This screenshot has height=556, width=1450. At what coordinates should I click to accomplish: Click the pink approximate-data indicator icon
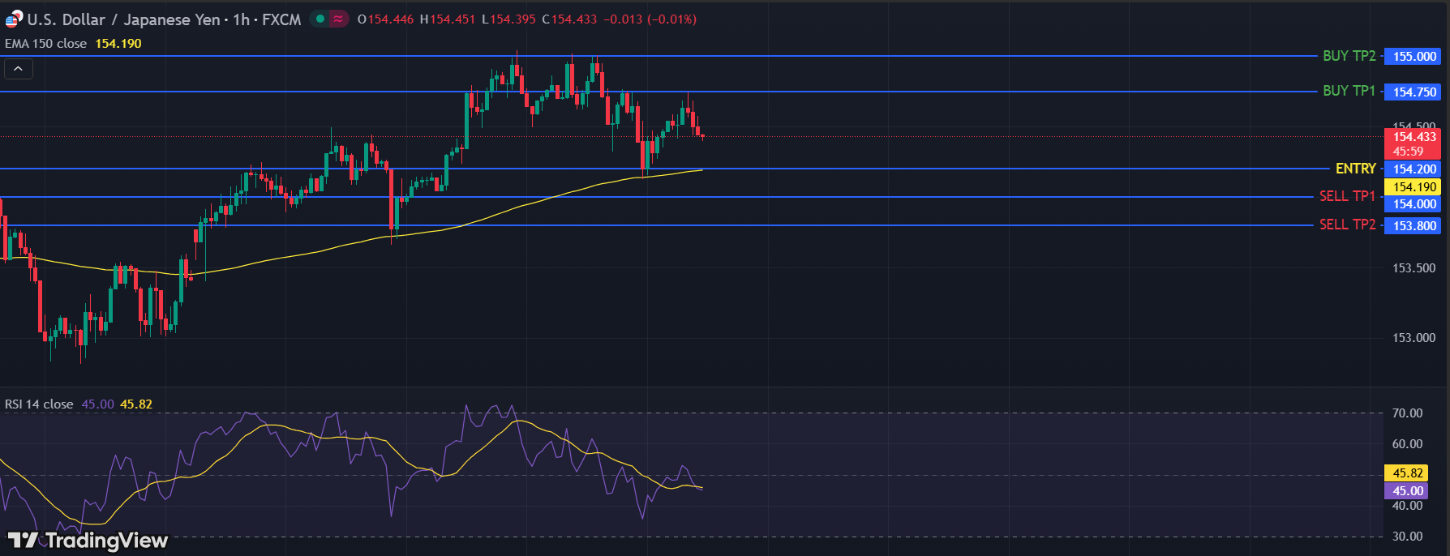tap(338, 19)
